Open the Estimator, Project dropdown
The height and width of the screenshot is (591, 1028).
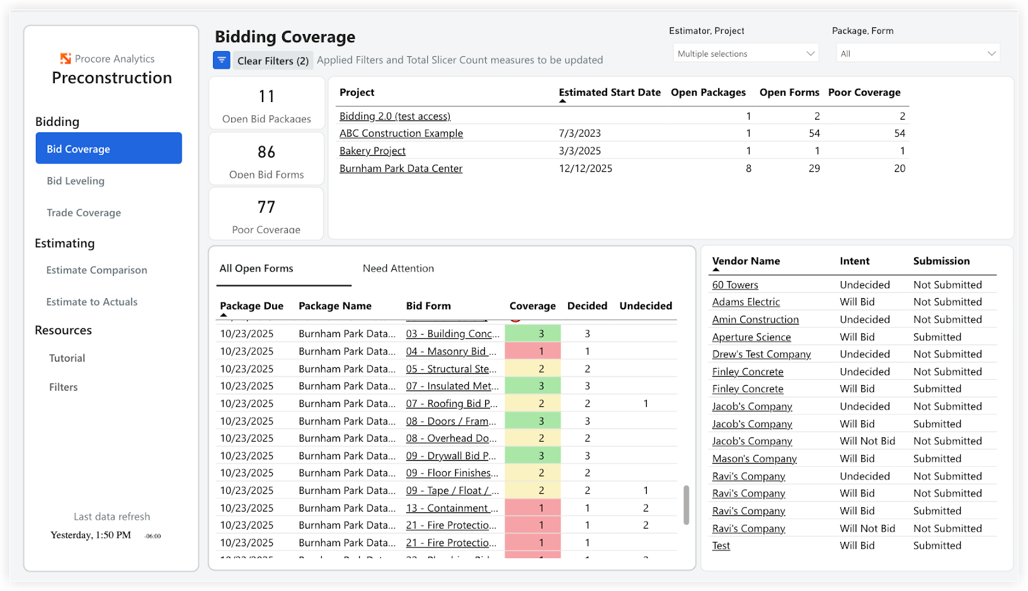click(x=745, y=53)
